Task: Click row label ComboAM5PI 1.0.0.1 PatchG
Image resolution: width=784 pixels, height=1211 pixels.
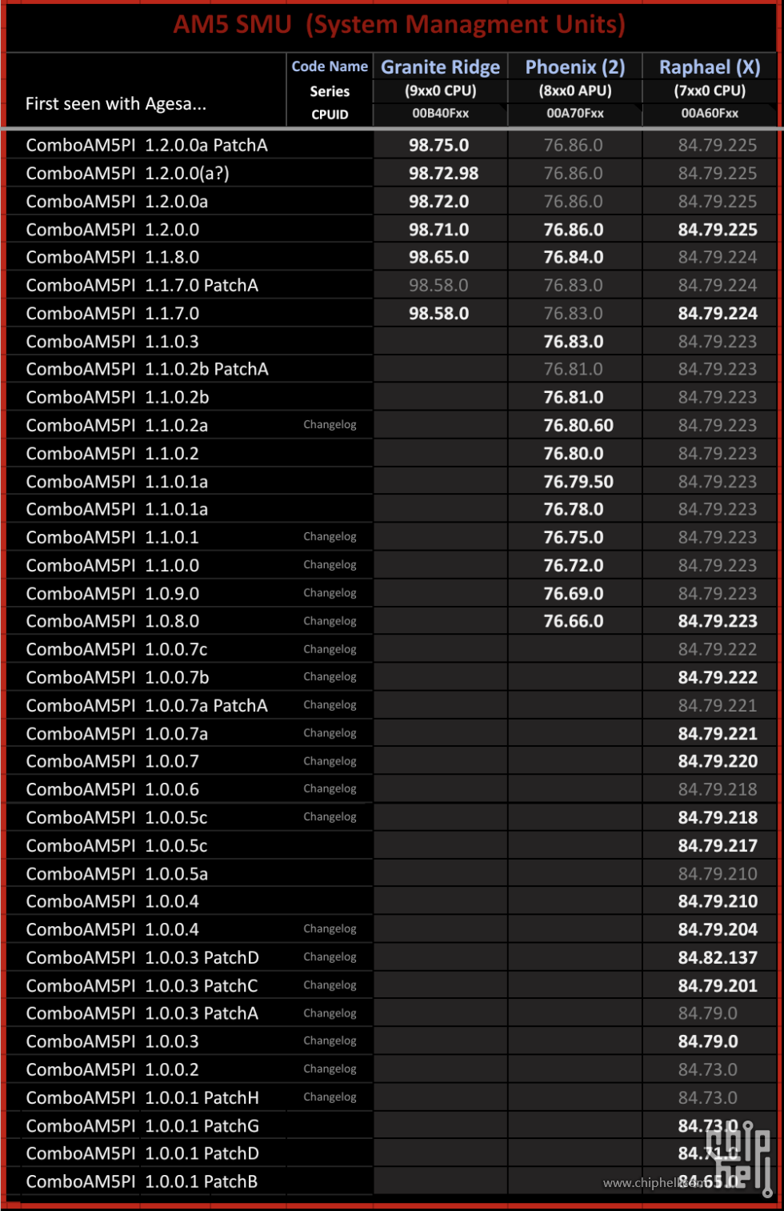Action: click(142, 1126)
